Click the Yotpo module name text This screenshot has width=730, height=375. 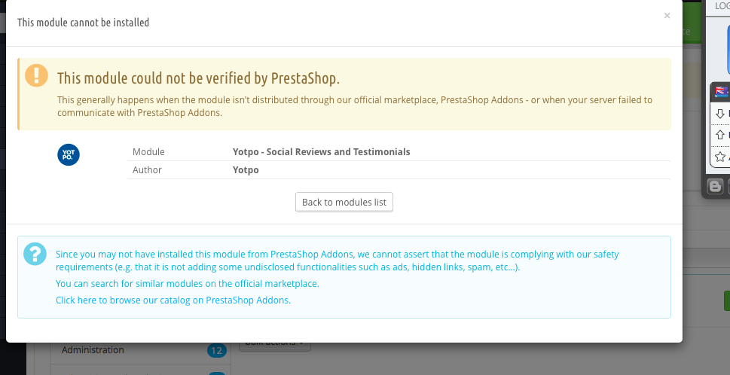coord(321,151)
